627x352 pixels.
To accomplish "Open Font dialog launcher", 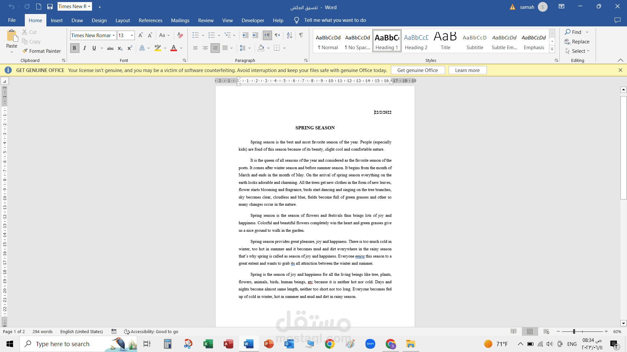I will [x=185, y=60].
